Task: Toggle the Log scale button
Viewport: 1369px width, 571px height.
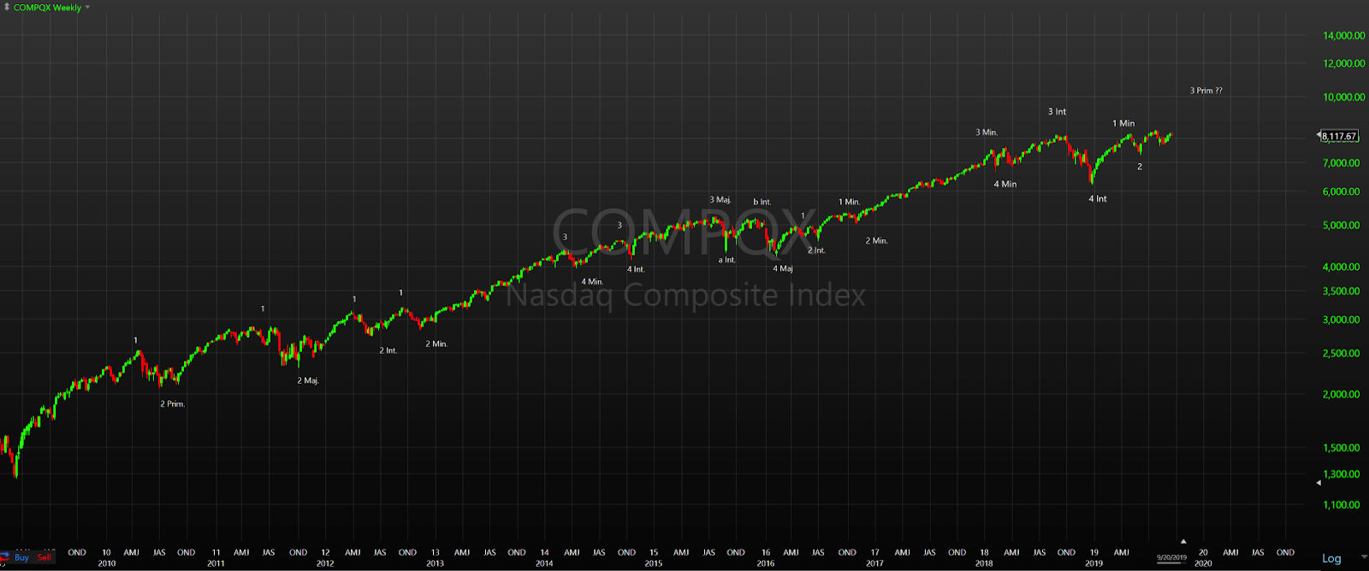Action: tap(1331, 558)
